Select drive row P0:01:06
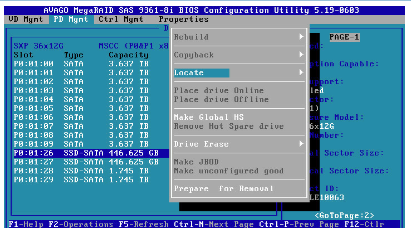411x228 pixels. (91, 117)
